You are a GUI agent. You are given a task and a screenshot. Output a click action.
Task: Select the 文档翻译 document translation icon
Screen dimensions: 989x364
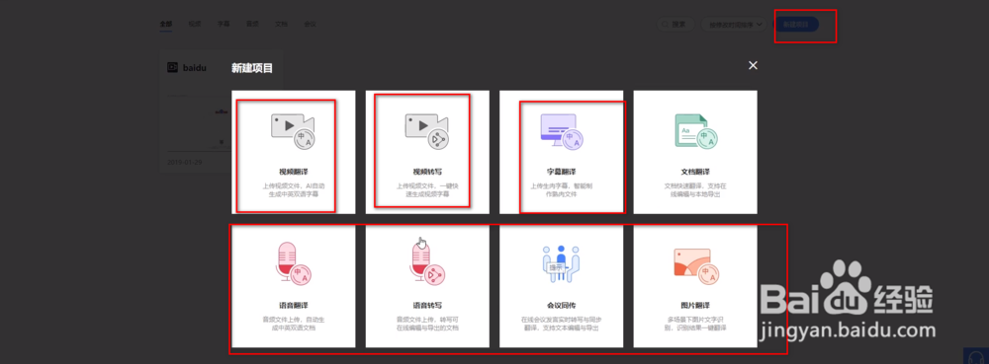(695, 131)
